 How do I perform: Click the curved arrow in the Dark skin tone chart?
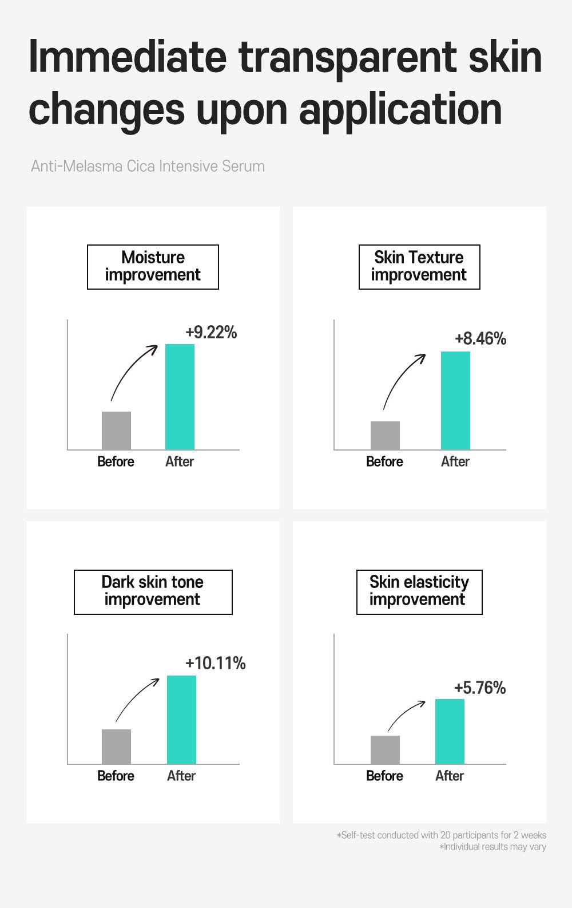133,698
